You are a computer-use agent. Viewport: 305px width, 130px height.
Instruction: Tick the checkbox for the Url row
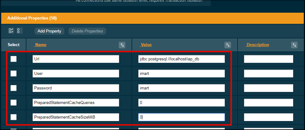[x=13, y=59]
